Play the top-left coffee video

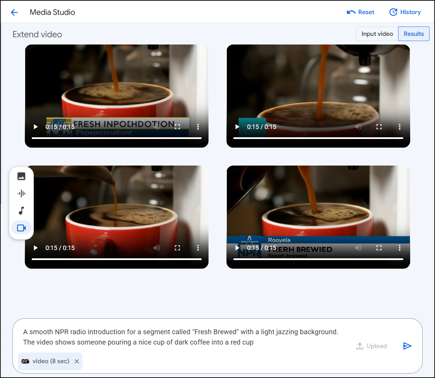click(x=36, y=127)
